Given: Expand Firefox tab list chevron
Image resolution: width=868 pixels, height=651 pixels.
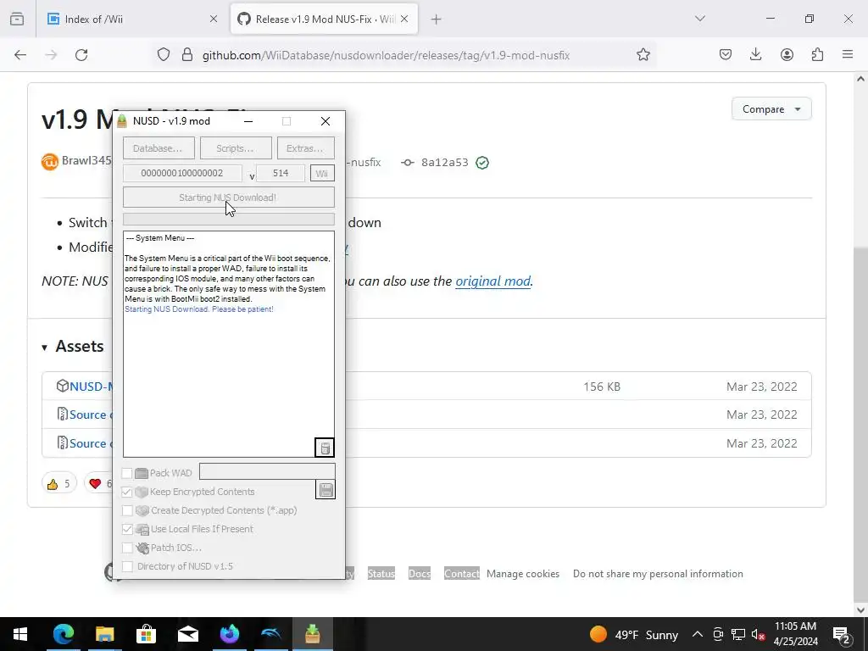Looking at the screenshot, I should 699,19.
